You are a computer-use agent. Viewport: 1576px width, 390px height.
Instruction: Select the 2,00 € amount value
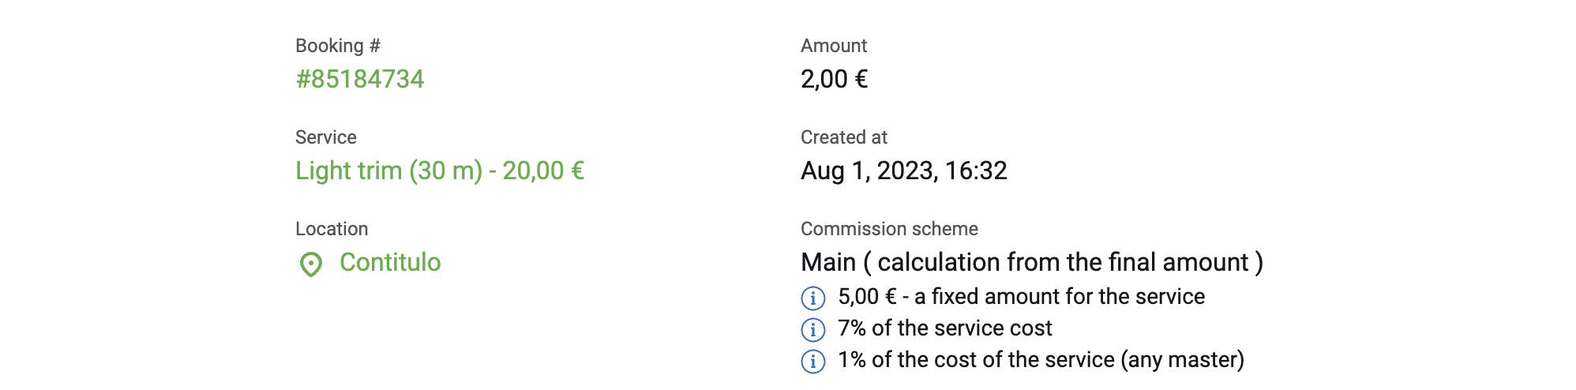point(835,79)
